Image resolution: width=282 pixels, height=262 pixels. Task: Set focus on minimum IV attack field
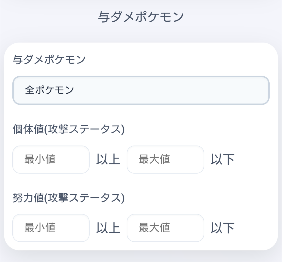pyautogui.click(x=51, y=160)
